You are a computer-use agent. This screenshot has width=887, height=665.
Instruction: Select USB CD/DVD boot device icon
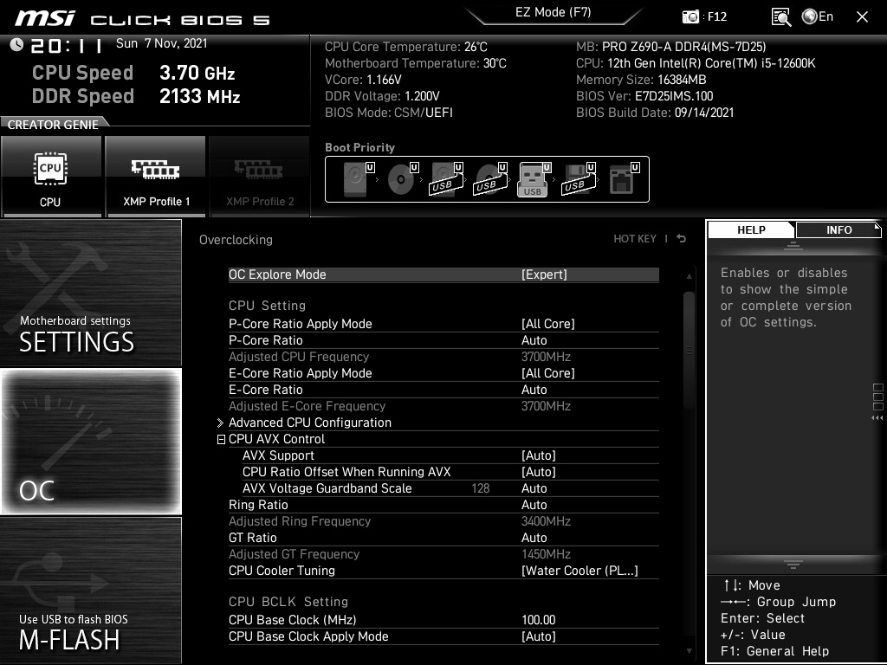click(x=490, y=179)
